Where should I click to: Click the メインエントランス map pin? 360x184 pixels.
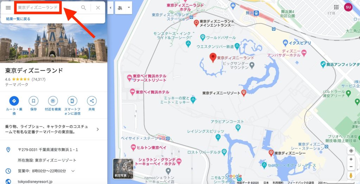pyautogui.click(x=196, y=23)
